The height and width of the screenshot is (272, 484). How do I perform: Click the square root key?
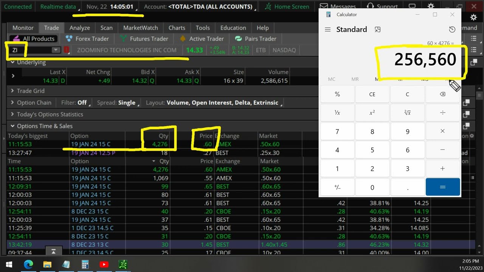click(407, 113)
